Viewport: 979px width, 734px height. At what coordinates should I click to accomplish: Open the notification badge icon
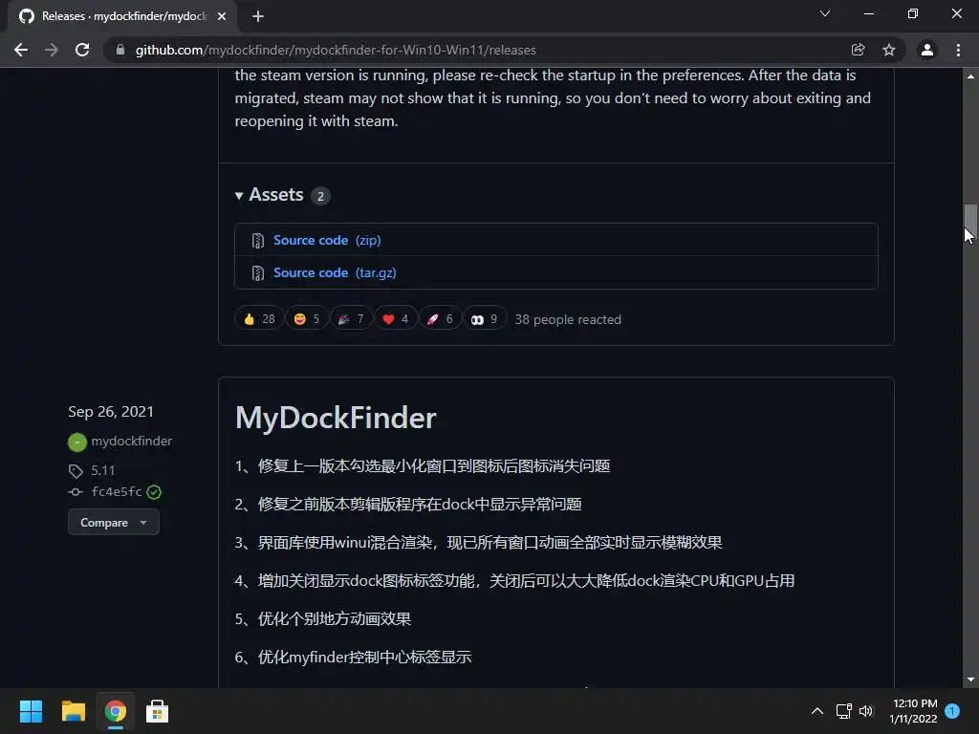point(952,711)
